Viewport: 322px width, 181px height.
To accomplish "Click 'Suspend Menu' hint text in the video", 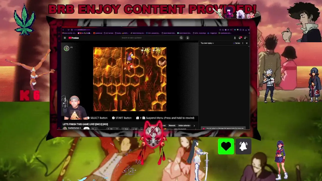I will pyautogui.click(x=170, y=118).
